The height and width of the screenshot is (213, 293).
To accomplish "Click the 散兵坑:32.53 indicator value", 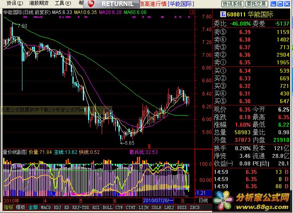I will 144,152.
